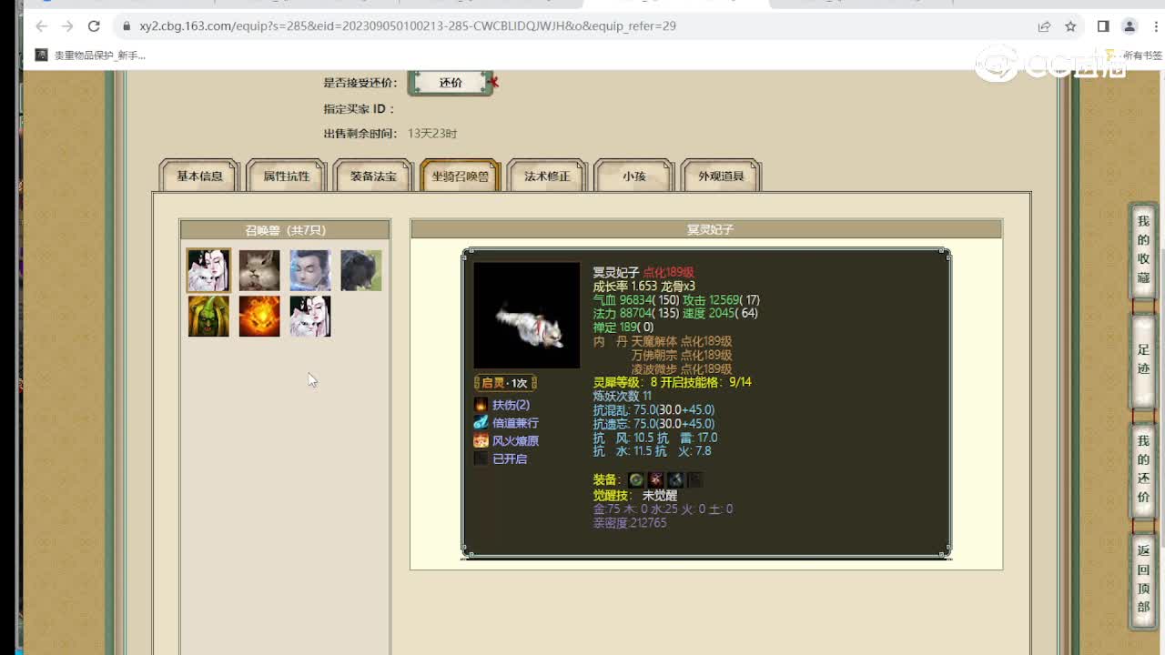Click the white fox pet image

point(527,316)
